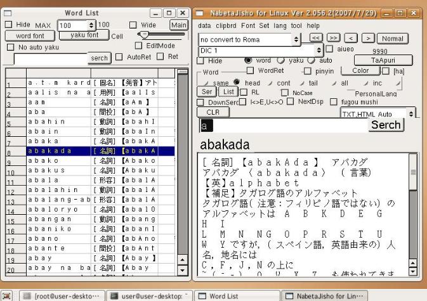This screenshot has height=301, width=427.
Task: Enable the WordRet checkbox
Action: tap(250, 70)
